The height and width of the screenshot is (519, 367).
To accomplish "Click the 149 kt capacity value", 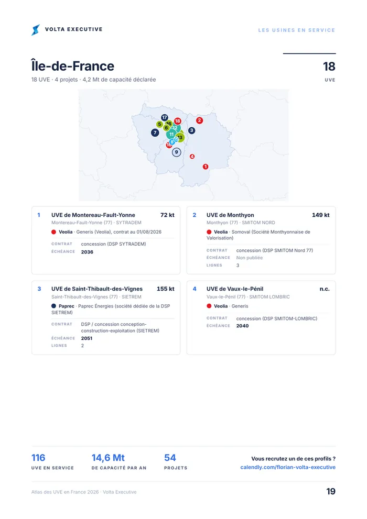I will (x=321, y=215).
